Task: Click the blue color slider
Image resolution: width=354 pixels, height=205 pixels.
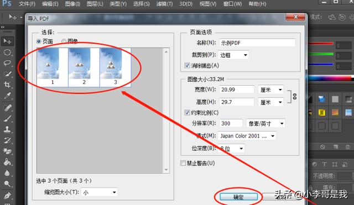Action: click(x=321, y=65)
